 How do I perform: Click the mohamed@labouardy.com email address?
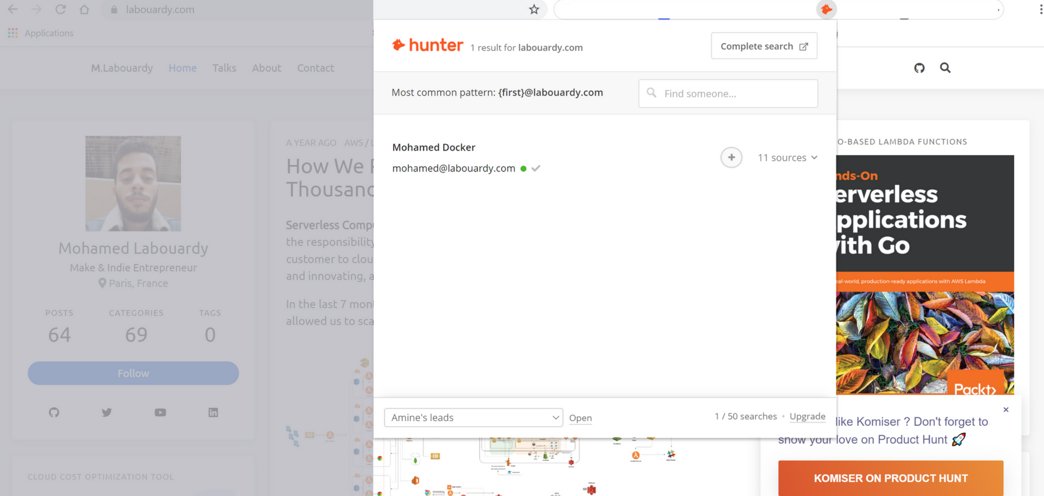[454, 168]
